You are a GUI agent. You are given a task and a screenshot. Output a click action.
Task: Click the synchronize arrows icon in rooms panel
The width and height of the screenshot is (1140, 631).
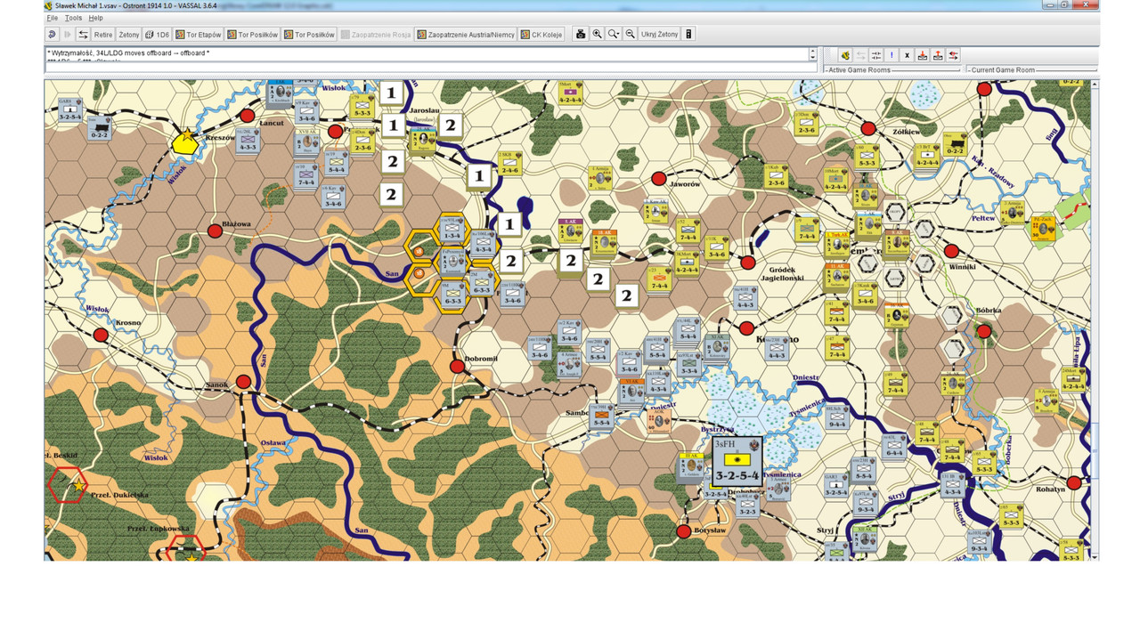point(876,55)
